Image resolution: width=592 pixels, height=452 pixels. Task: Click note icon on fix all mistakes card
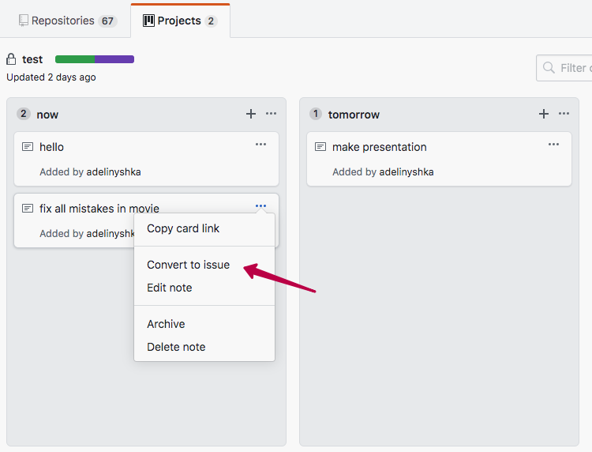[28, 209]
